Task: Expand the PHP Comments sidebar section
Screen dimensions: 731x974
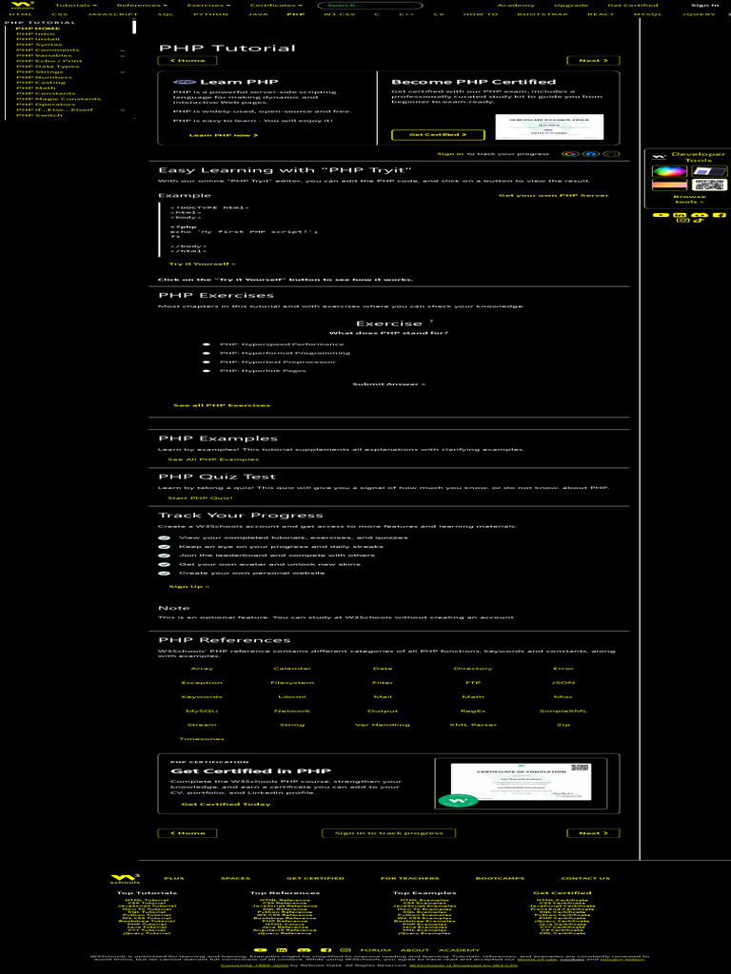Action: coord(123,50)
